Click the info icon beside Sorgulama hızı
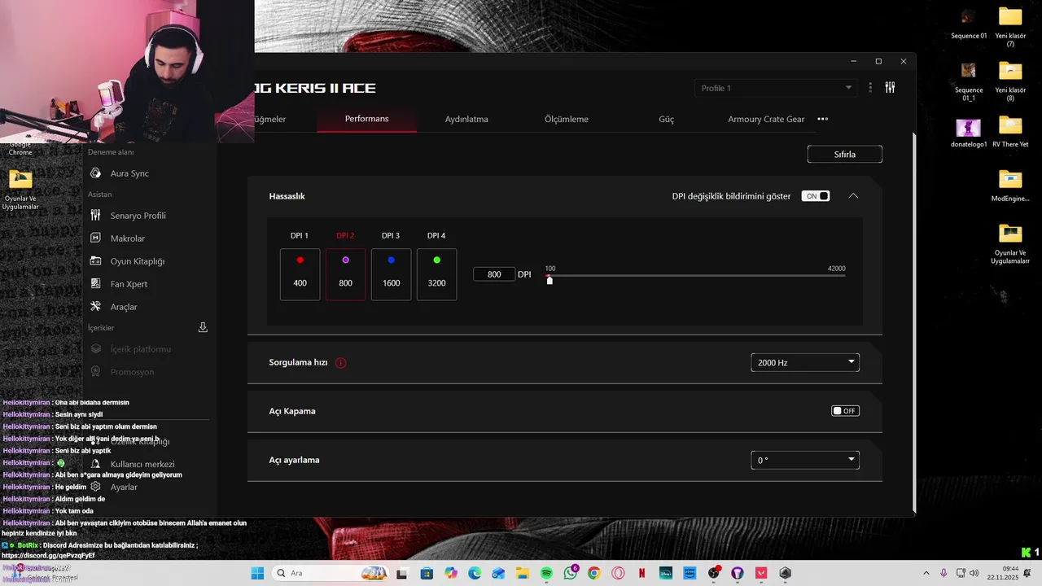Screen dimensions: 1042x586 pos(340,363)
